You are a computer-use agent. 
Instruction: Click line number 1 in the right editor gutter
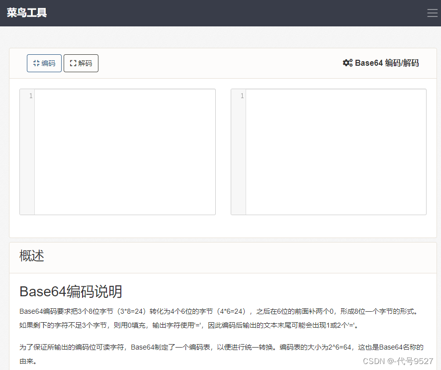241,96
